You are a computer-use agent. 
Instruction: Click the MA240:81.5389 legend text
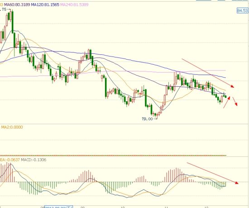(x=74, y=5)
